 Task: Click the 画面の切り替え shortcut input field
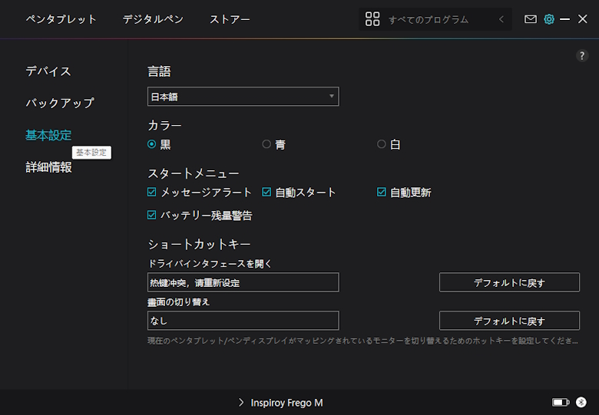pyautogui.click(x=243, y=321)
